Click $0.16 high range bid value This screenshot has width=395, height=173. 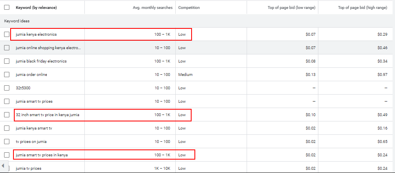pos(382,128)
